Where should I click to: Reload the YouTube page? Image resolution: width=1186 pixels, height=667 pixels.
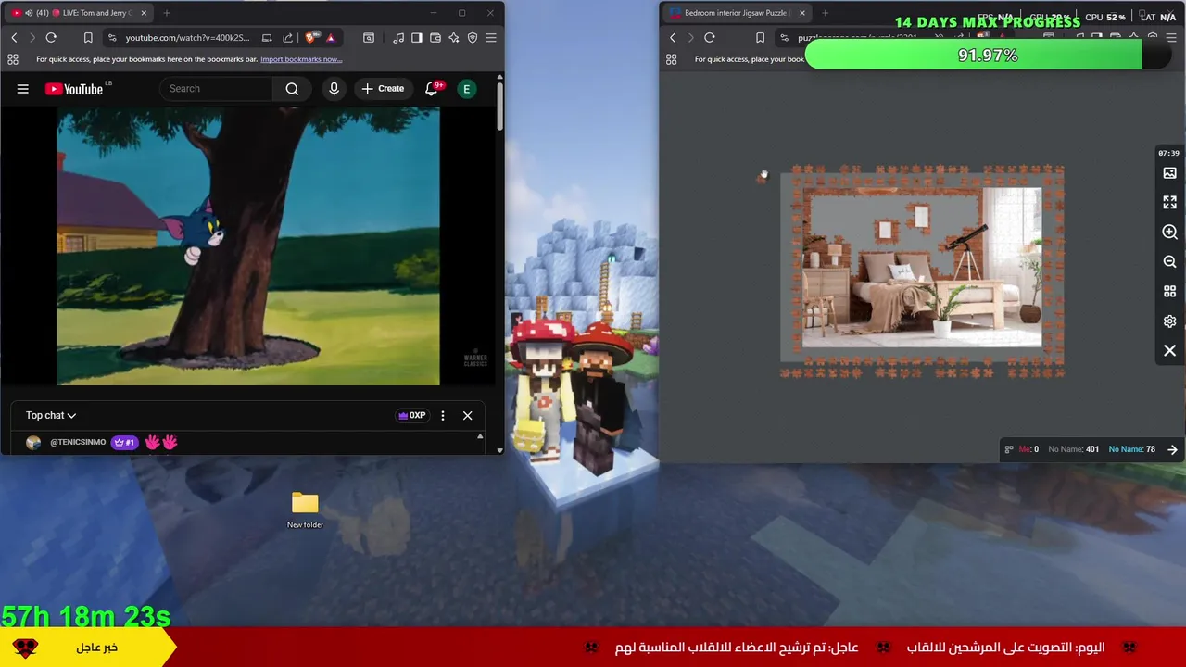point(51,37)
